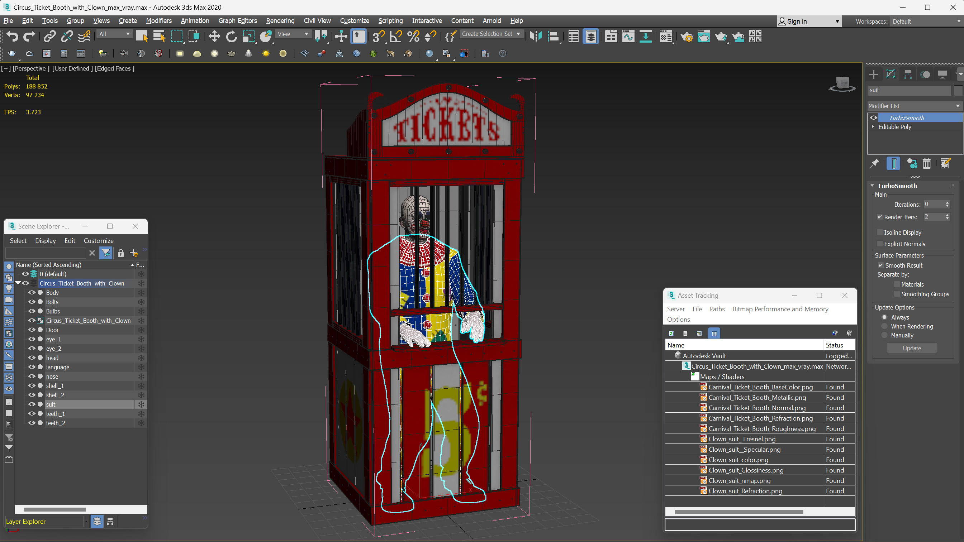Activate Select and Uniform Scale tool
The width and height of the screenshot is (964, 542).
coord(248,36)
